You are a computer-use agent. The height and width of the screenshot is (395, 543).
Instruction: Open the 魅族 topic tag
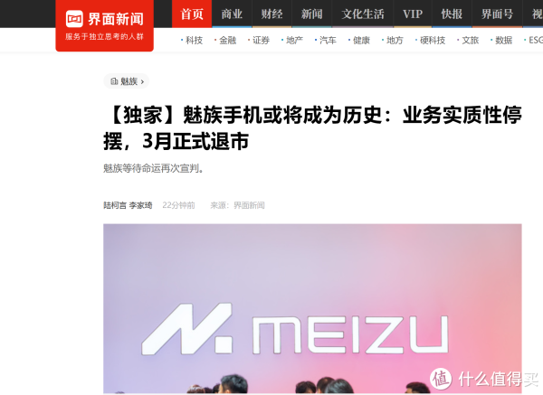tap(126, 81)
